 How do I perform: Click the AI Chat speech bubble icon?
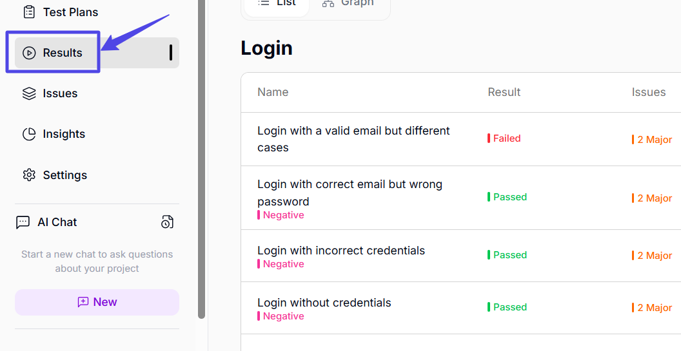[23, 222]
